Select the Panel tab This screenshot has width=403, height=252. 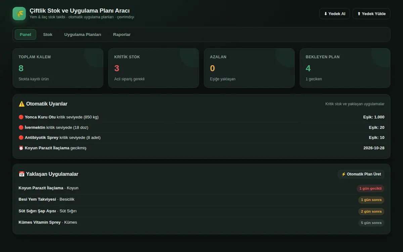coord(26,35)
